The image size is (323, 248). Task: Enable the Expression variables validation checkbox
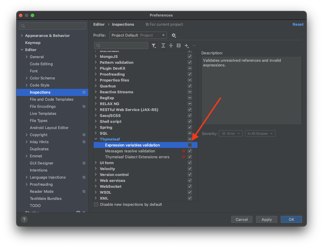(190, 145)
